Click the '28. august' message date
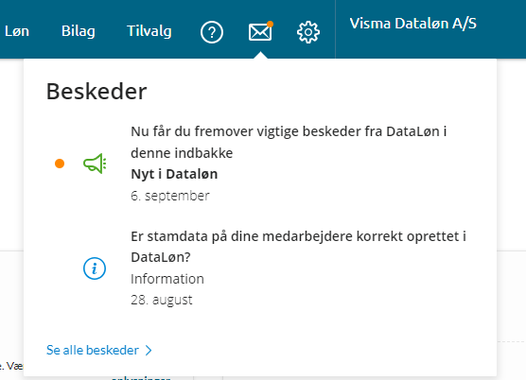The width and height of the screenshot is (526, 380). (162, 300)
